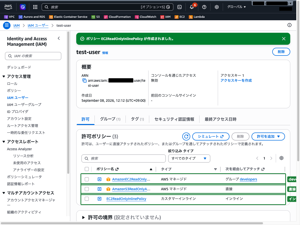Focus the policy 検索 filter field
Image resolution: width=300 pixels, height=225 pixels.
(x=123, y=158)
